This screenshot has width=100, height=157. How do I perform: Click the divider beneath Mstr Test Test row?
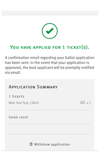(50, 110)
